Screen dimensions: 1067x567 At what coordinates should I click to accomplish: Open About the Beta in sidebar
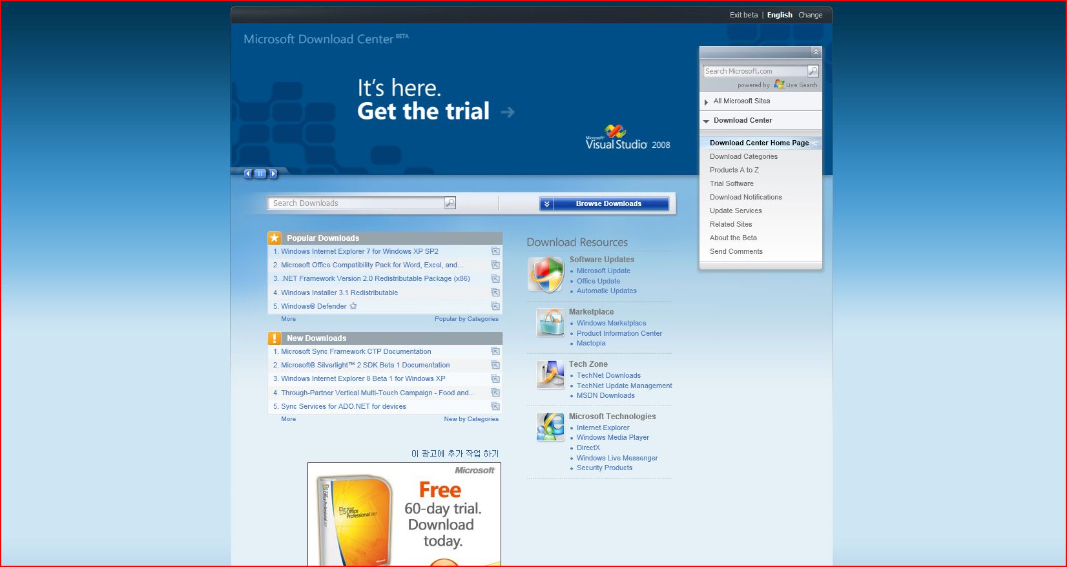coord(733,238)
